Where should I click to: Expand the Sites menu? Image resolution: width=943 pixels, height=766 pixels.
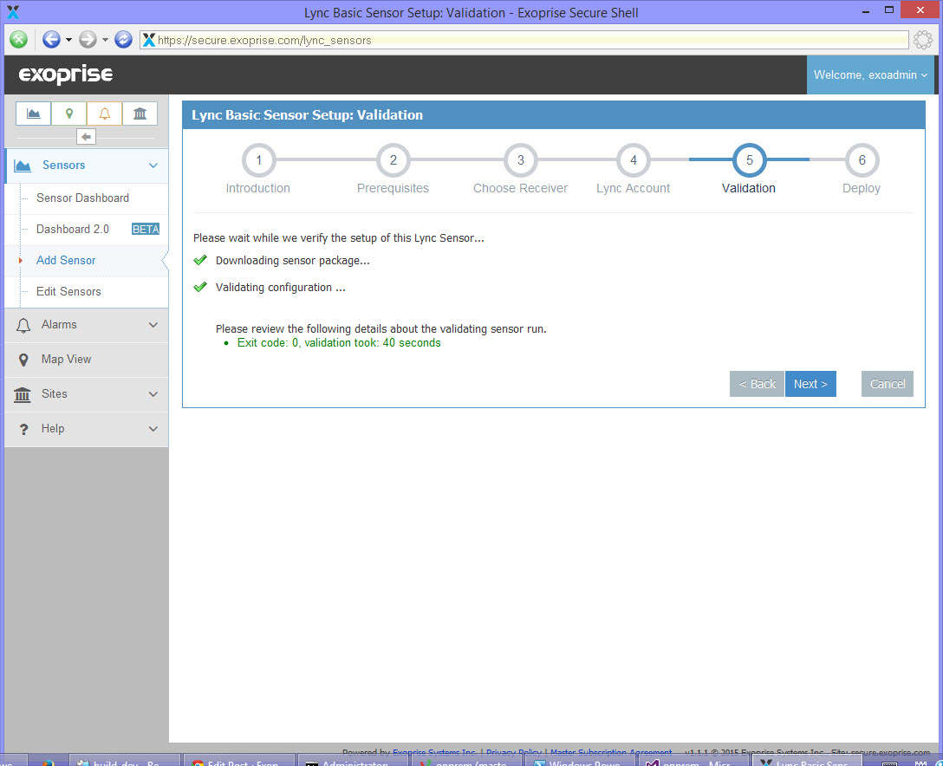(x=87, y=393)
